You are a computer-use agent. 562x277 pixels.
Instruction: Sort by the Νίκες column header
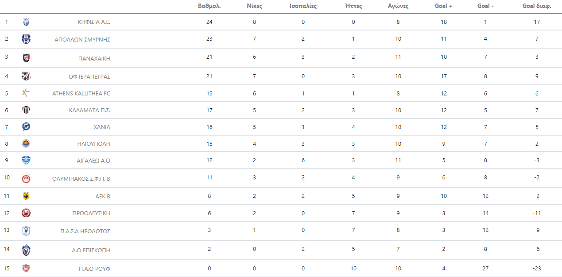[254, 6]
